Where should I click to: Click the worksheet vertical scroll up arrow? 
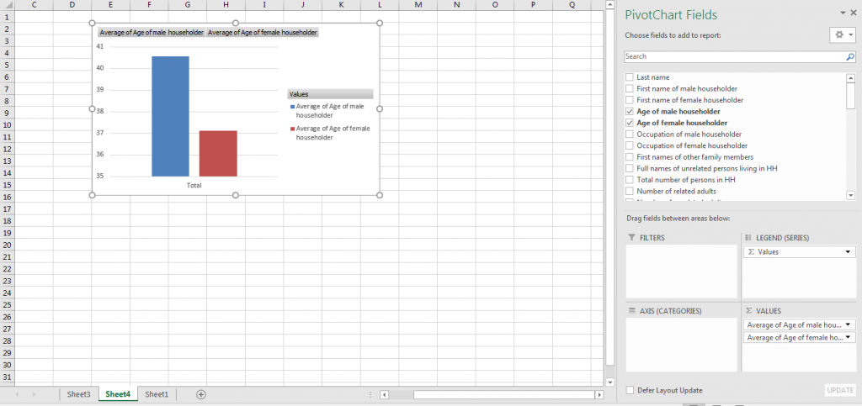(x=610, y=5)
